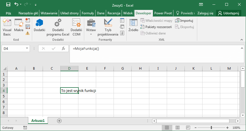Viewport: 246px width, 131px height.
Task: Open zoom dialog via 100% level
Action: (236, 128)
